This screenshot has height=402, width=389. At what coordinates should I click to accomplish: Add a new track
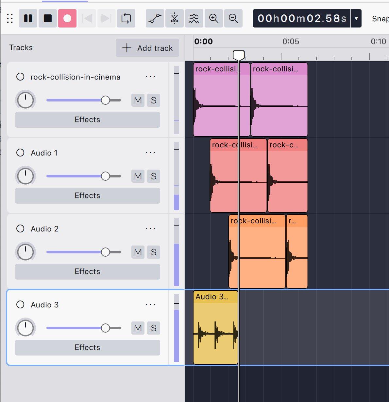tap(147, 48)
